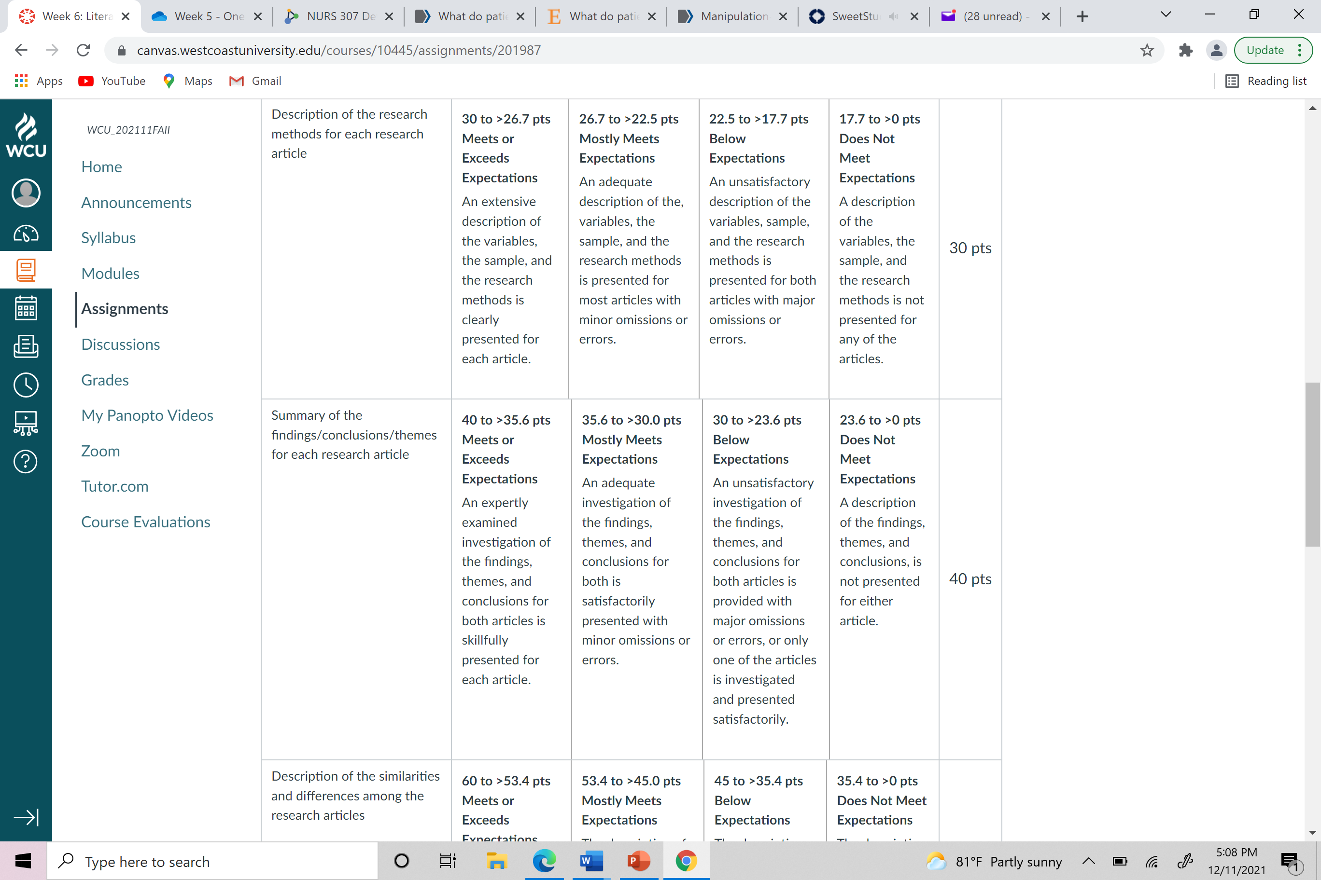Open the battery status icon
The height and width of the screenshot is (880, 1321).
click(x=1120, y=861)
